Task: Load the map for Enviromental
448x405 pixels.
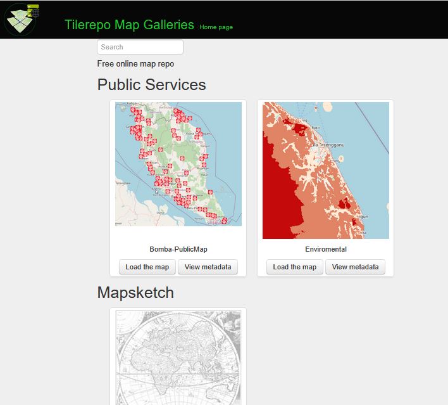Action: pyautogui.click(x=294, y=267)
